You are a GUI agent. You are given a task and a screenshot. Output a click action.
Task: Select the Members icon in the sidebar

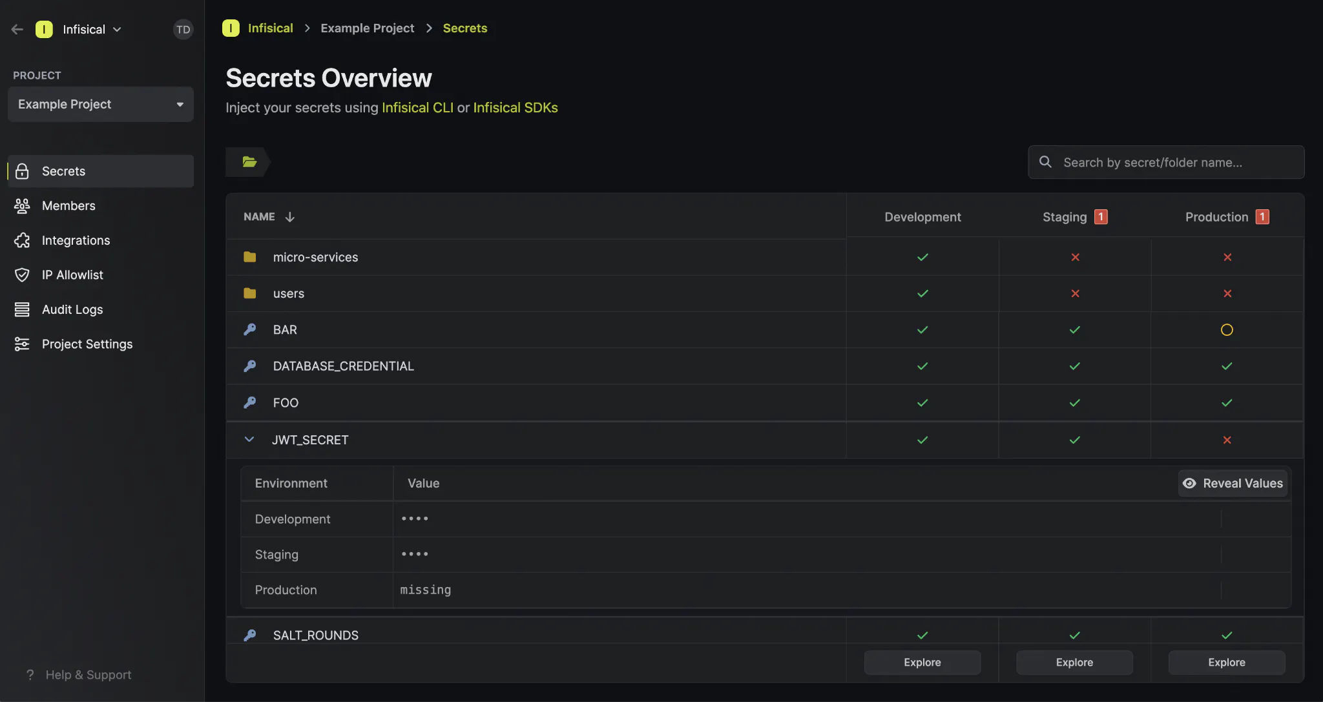click(21, 205)
